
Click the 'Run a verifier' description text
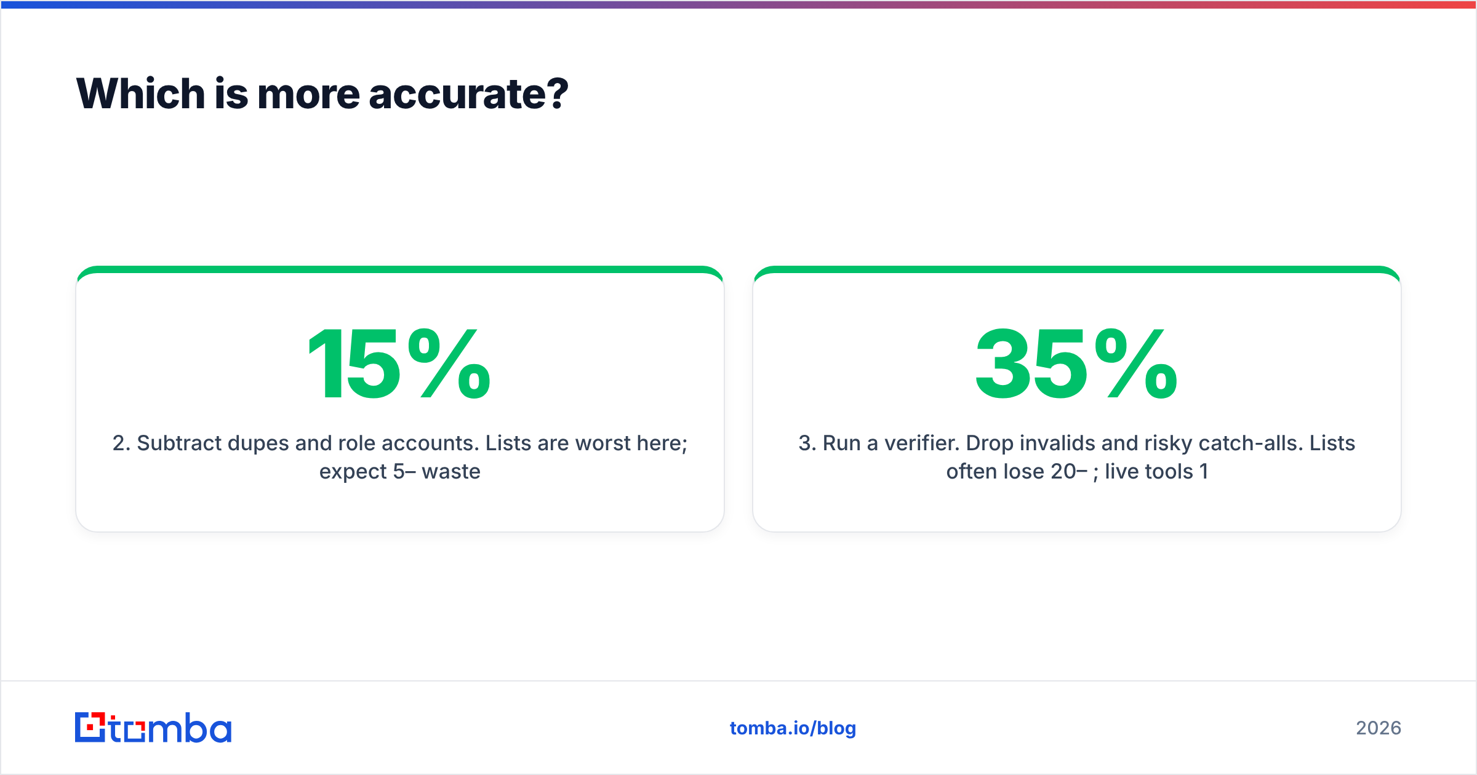1076,457
